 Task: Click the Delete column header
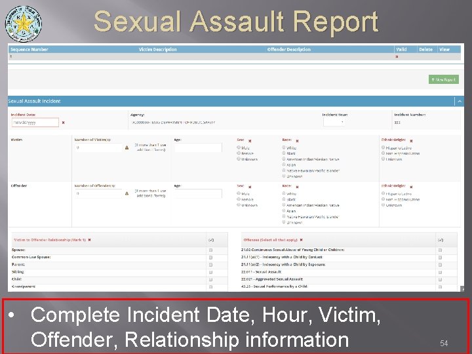[425, 49]
